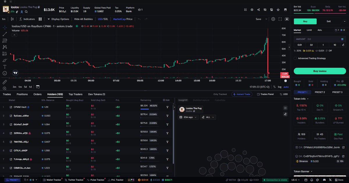Expand Display Options dropdown
Image resolution: width=349 pixels, height=183 pixels.
[58, 19]
